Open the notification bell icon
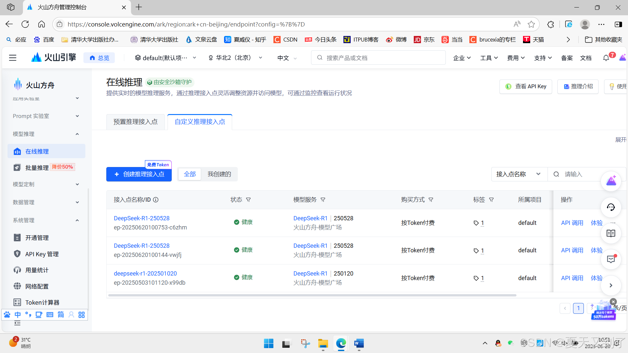The height and width of the screenshot is (353, 628). 606,58
